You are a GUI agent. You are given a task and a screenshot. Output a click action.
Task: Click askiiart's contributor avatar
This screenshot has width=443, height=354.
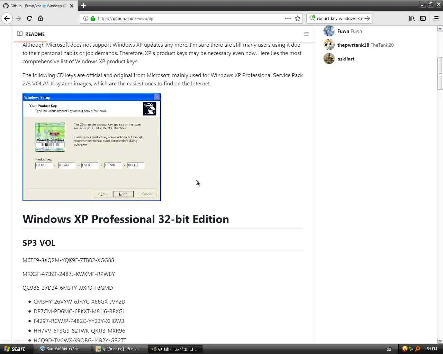(x=329, y=59)
